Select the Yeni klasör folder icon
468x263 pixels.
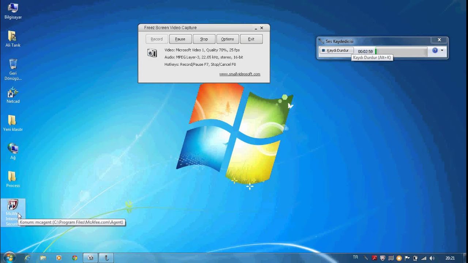click(x=13, y=123)
